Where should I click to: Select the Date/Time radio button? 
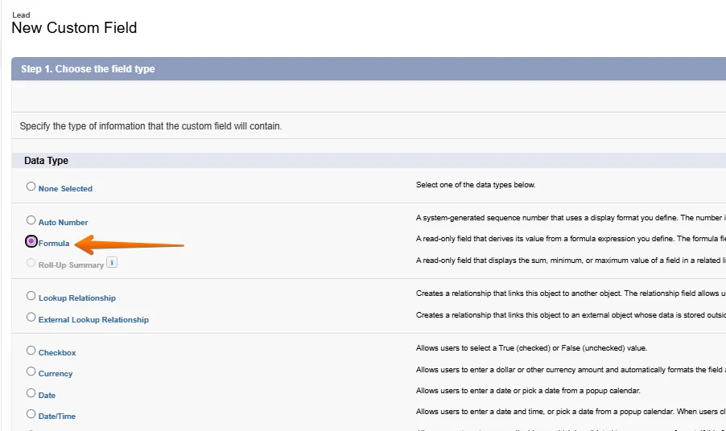(x=31, y=414)
